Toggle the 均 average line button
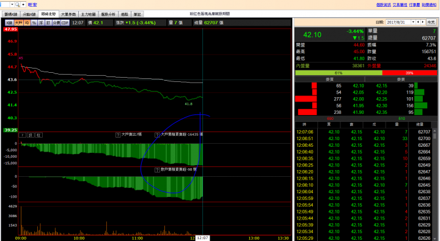Screen dimensions: 440x241 tap(28, 23)
